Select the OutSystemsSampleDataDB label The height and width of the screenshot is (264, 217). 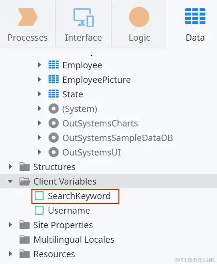117,138
